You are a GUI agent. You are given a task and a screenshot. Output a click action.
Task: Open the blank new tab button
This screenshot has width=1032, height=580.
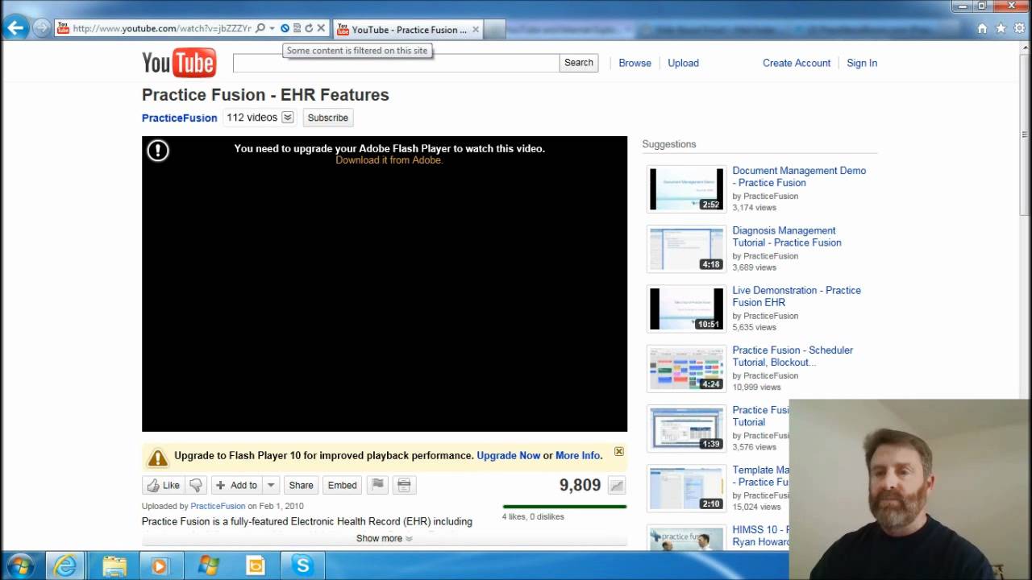point(494,30)
